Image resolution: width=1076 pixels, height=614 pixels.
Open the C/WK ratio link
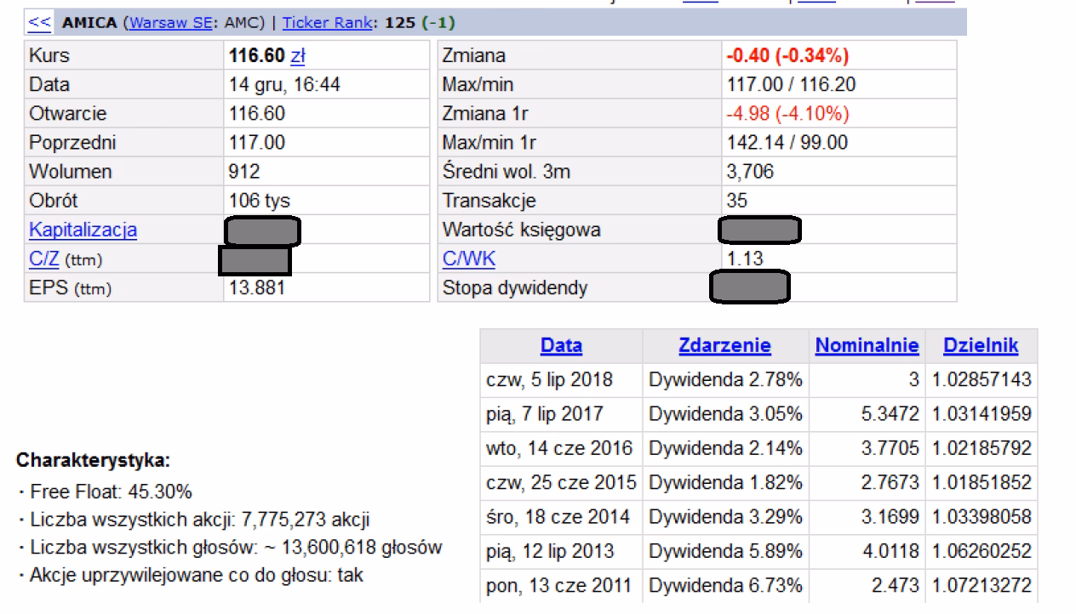468,259
